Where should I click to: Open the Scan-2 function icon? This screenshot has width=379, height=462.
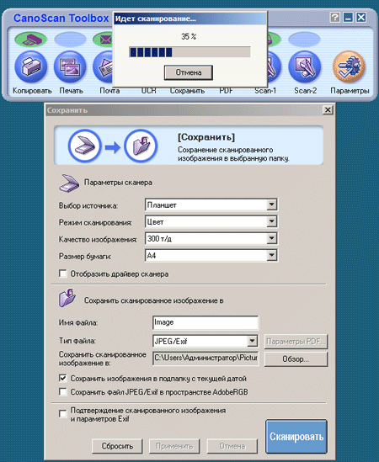coord(304,66)
